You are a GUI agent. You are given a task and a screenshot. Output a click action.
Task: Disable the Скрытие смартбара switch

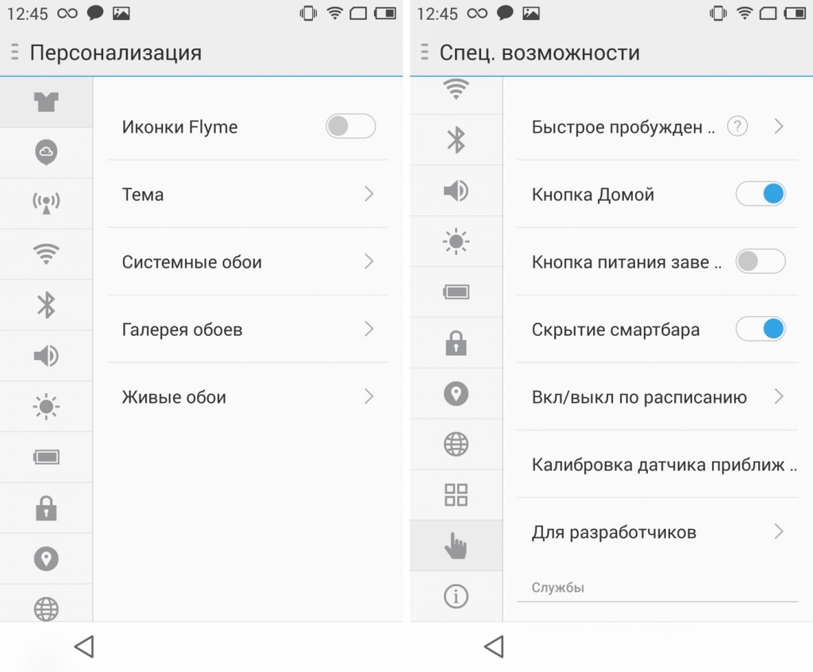click(760, 329)
